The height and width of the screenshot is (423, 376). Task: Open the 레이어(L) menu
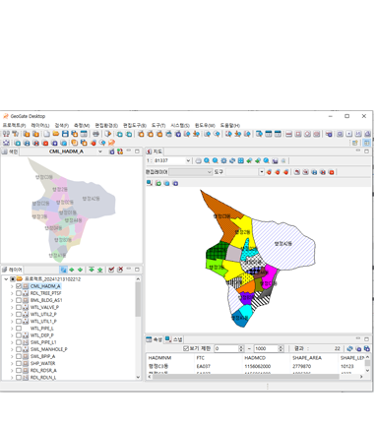(40, 125)
